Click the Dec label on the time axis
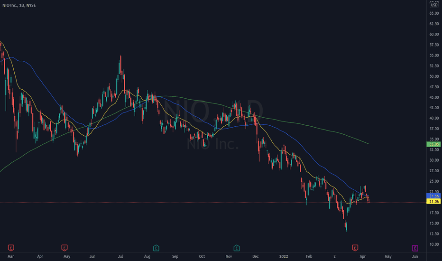The width and height of the screenshot is (442, 261). coord(256,256)
